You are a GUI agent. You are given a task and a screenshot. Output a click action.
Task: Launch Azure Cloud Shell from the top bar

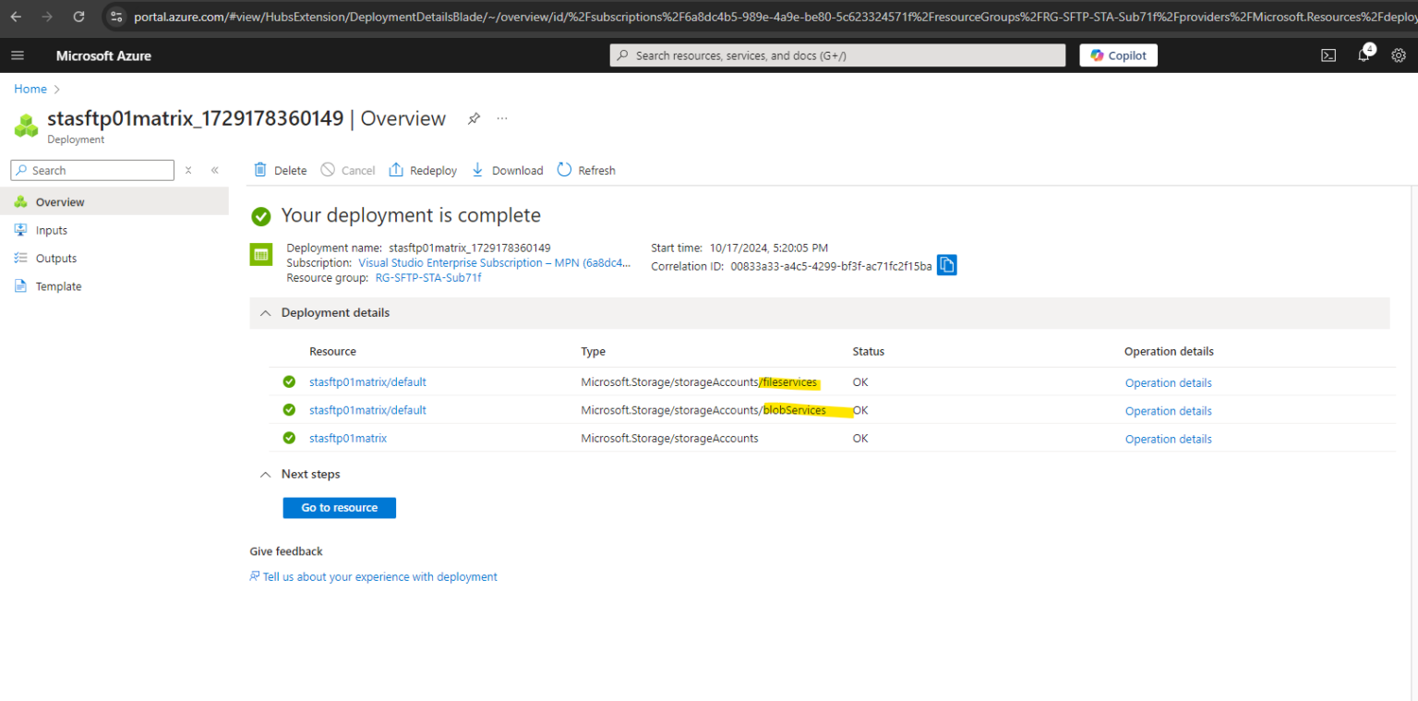coord(1328,55)
